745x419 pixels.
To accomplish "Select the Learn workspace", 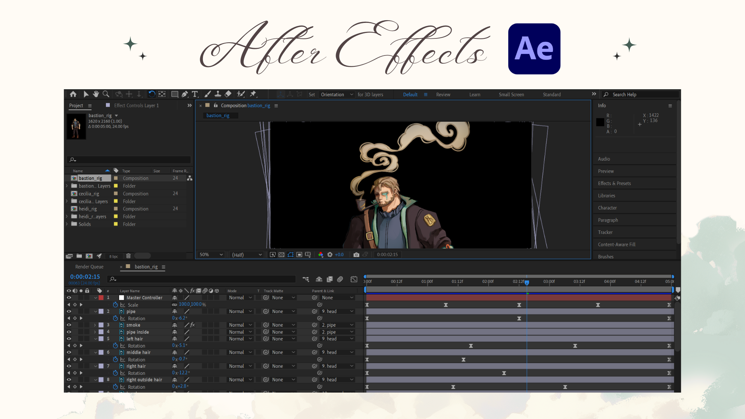I will tap(475, 95).
